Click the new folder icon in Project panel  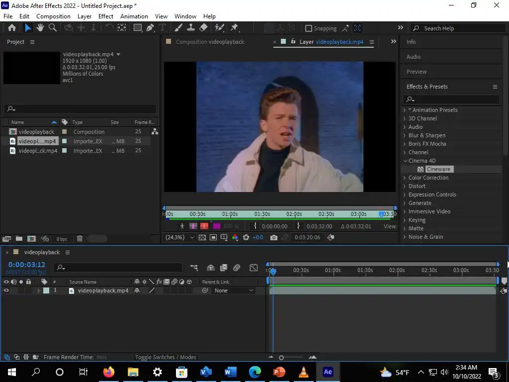(19, 239)
